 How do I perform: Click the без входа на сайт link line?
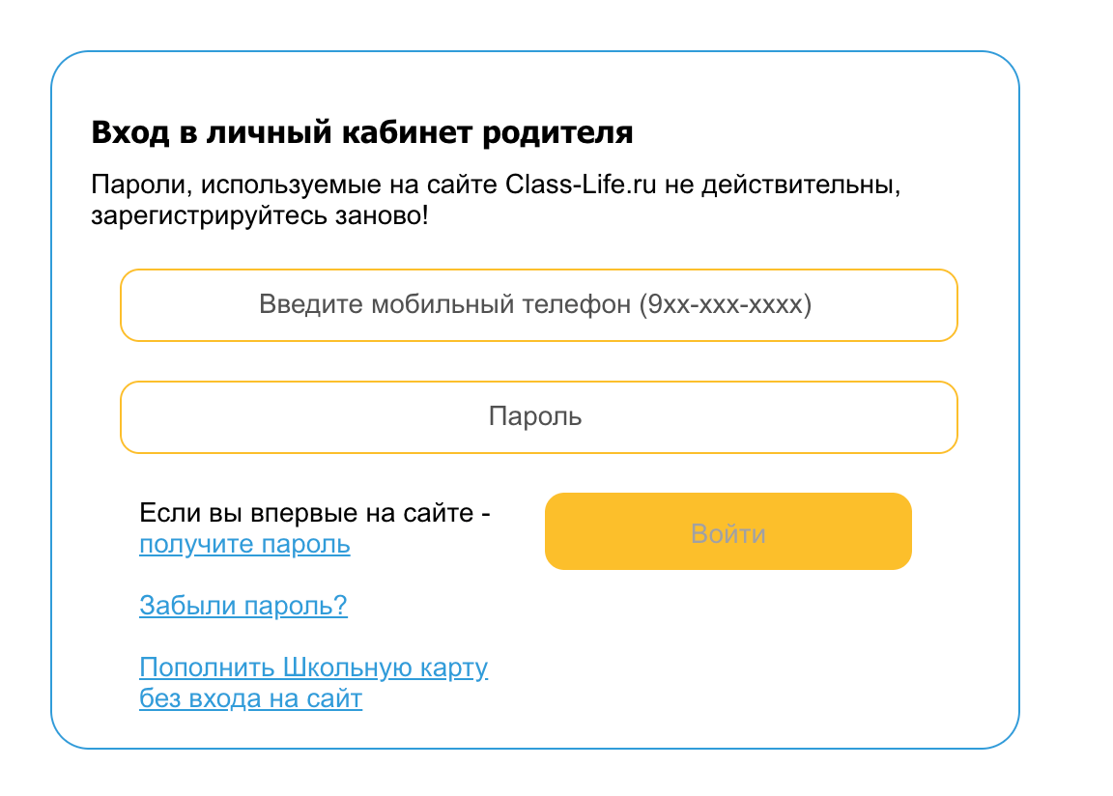click(x=250, y=698)
